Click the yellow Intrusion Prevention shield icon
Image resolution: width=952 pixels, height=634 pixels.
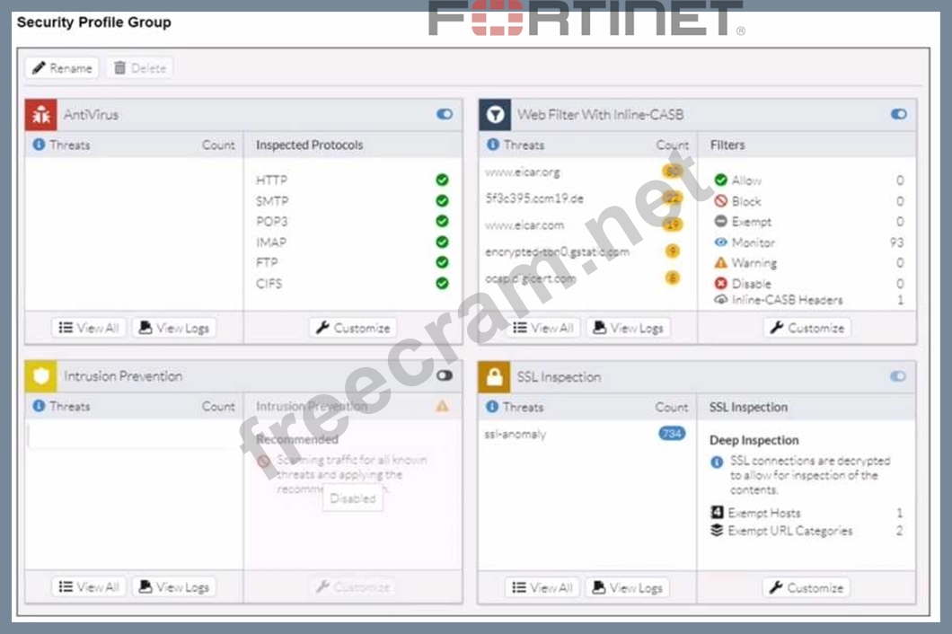coord(41,377)
